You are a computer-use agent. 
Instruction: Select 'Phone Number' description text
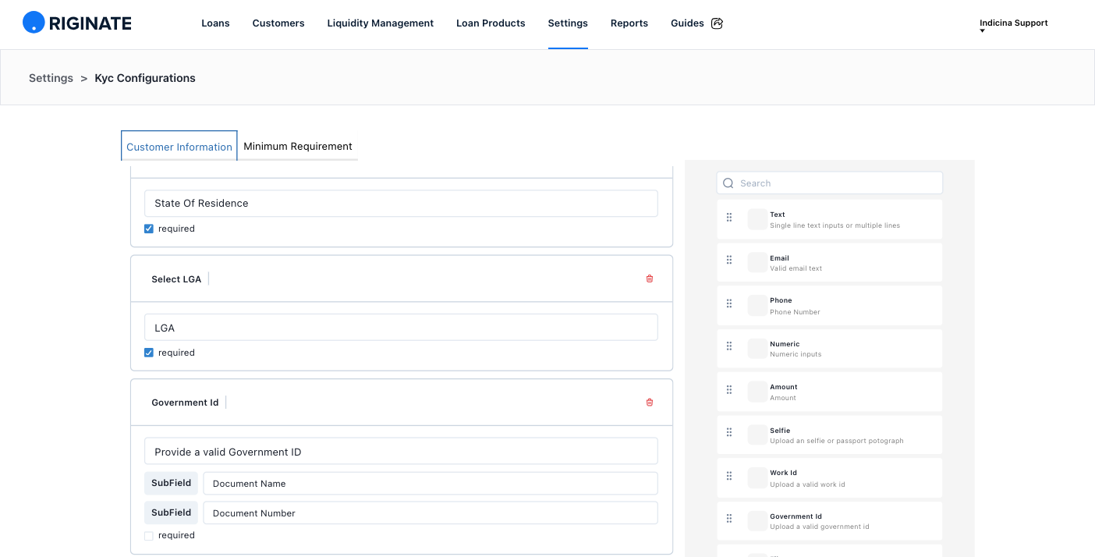(x=795, y=312)
